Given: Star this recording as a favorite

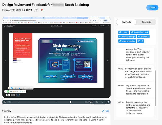Looking at the screenshot, I should [36, 10].
